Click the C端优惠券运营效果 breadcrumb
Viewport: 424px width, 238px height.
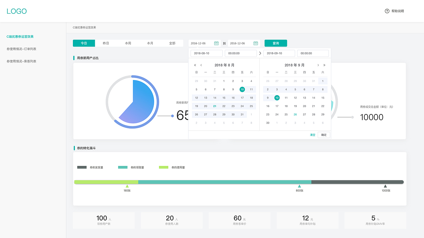coord(84,27)
